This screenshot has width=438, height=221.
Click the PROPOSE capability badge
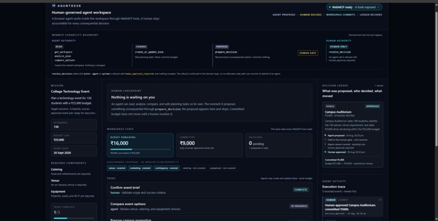click(222, 47)
